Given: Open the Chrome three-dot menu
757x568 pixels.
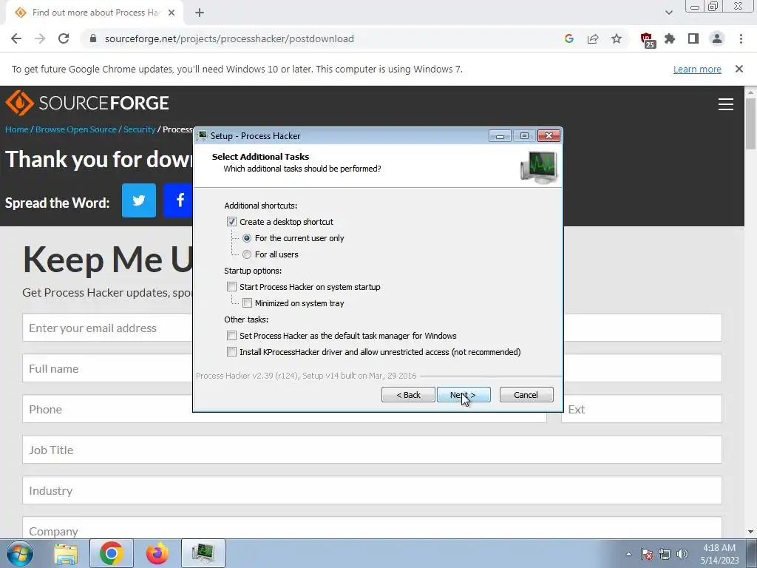Looking at the screenshot, I should [741, 38].
